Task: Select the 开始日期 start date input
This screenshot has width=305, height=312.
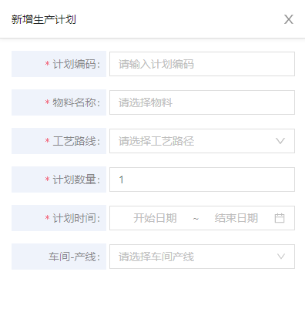Action: point(155,218)
